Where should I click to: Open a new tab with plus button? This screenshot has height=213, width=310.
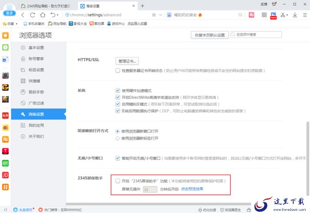[142, 6]
